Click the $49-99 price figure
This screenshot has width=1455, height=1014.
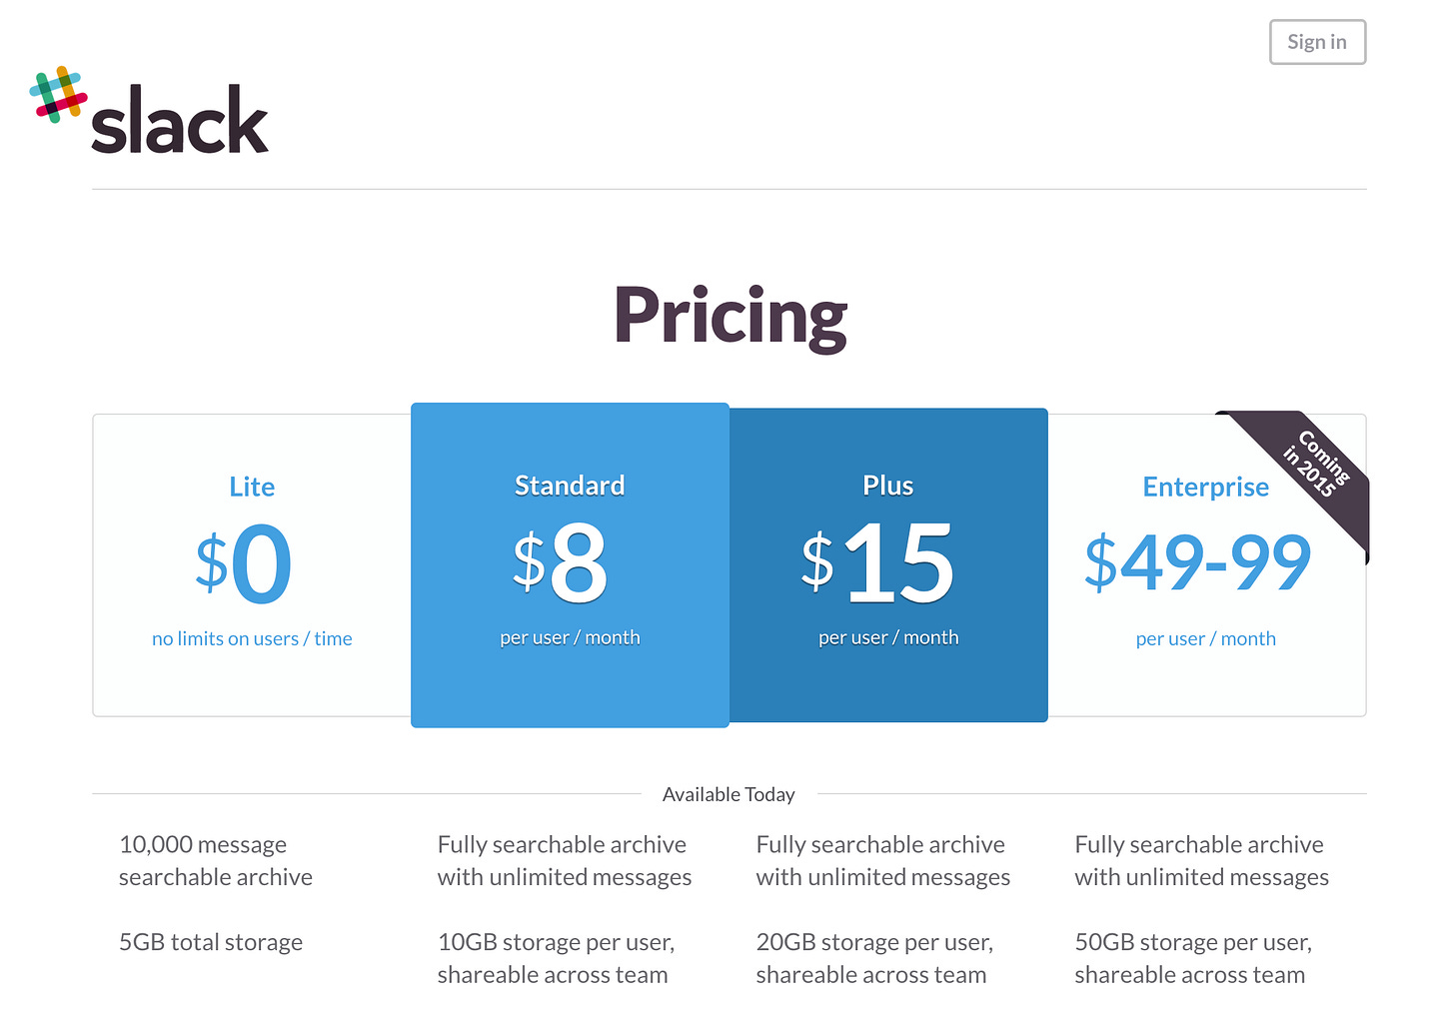click(1198, 562)
